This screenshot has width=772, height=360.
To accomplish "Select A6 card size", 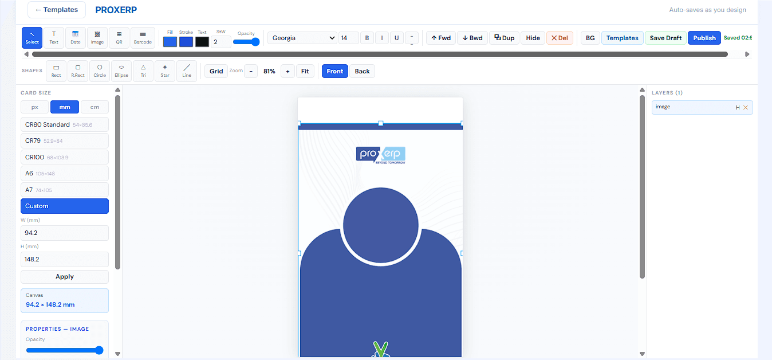I will [x=65, y=173].
